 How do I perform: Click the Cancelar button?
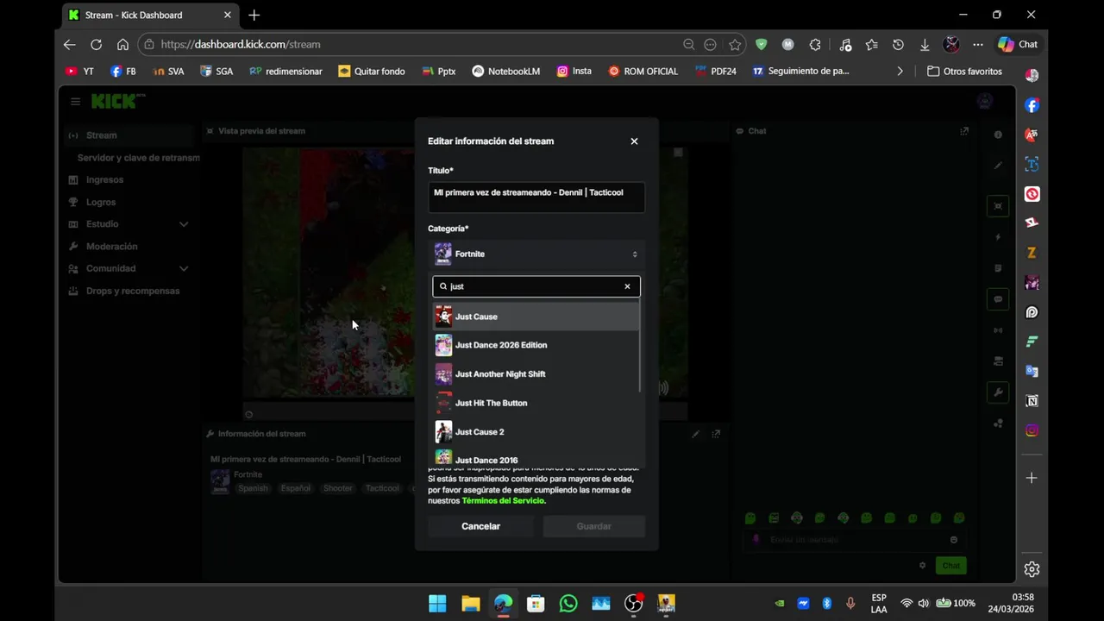tap(480, 526)
